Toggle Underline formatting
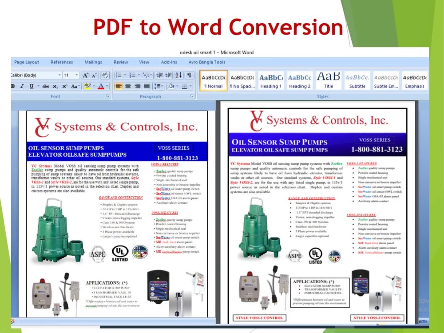The width and height of the screenshot is (444, 333). click(31, 86)
